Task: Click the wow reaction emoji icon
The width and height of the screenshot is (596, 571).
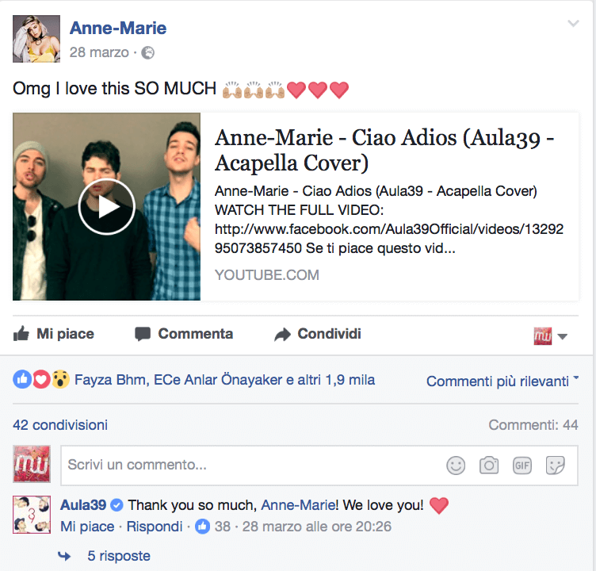Action: [60, 379]
